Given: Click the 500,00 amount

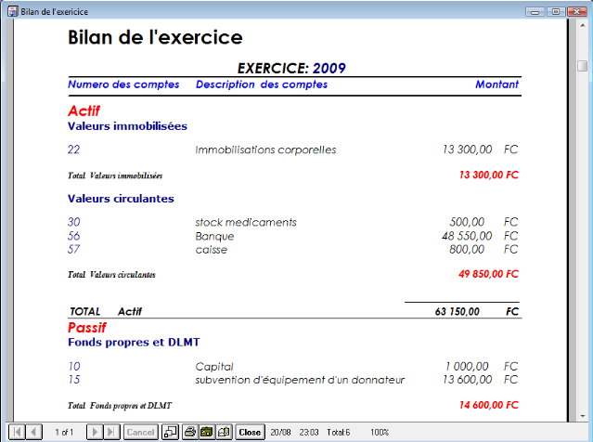Looking at the screenshot, I should 467,222.
